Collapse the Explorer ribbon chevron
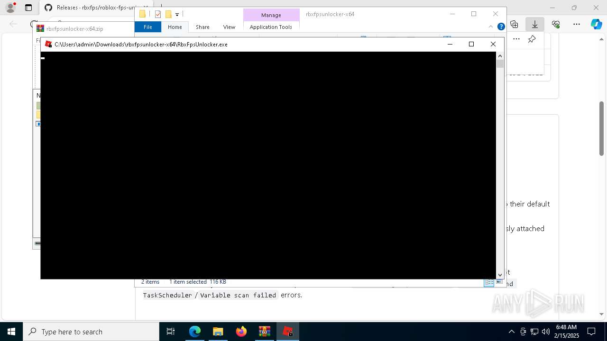Image resolution: width=607 pixels, height=341 pixels. click(x=491, y=27)
